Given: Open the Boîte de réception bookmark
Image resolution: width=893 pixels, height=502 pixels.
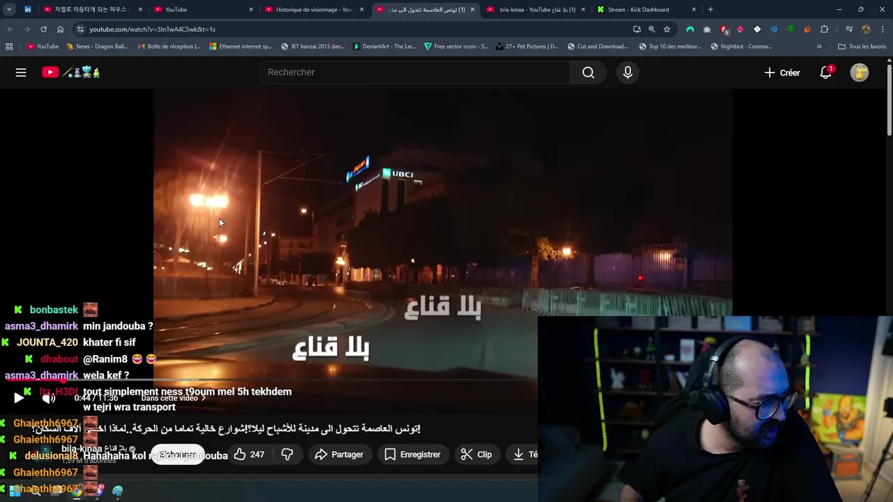Looking at the screenshot, I should point(169,47).
